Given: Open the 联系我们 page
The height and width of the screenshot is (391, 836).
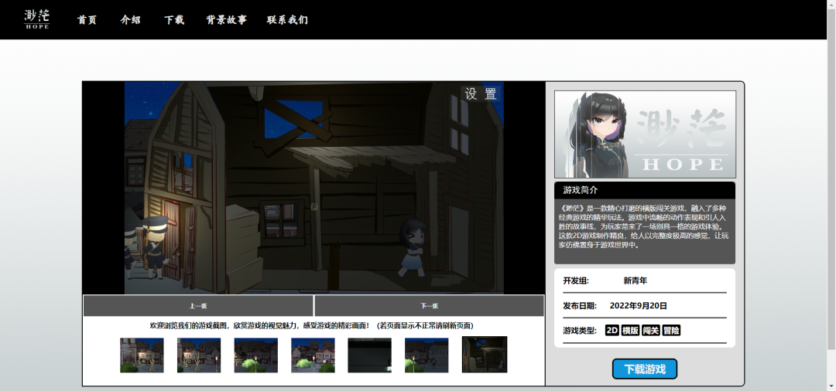Looking at the screenshot, I should click(x=287, y=20).
